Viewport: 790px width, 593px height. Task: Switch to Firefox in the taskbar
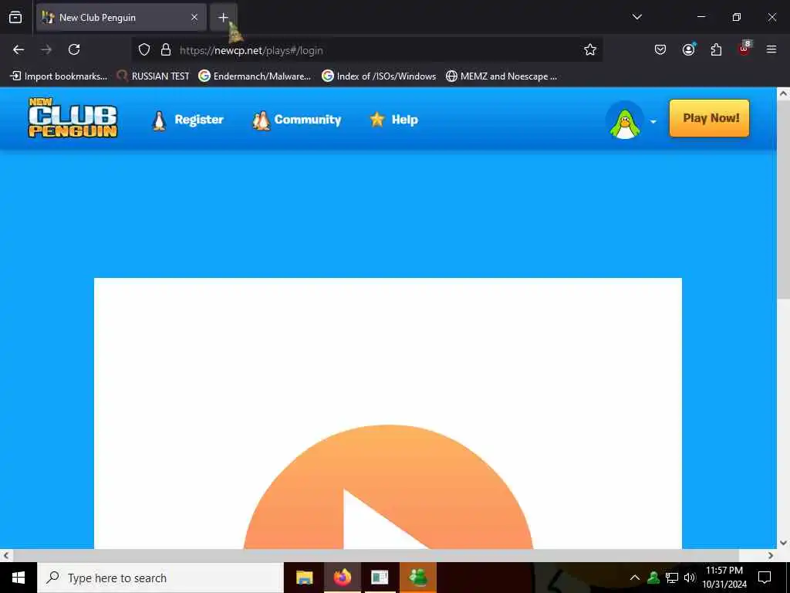[342, 578]
